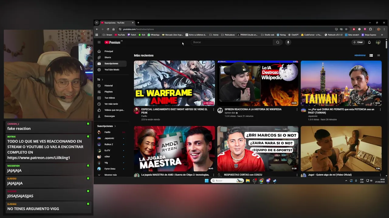
Task: Open the Respuestas Cortas con Coscu thumbnail
Action: [x=258, y=149]
